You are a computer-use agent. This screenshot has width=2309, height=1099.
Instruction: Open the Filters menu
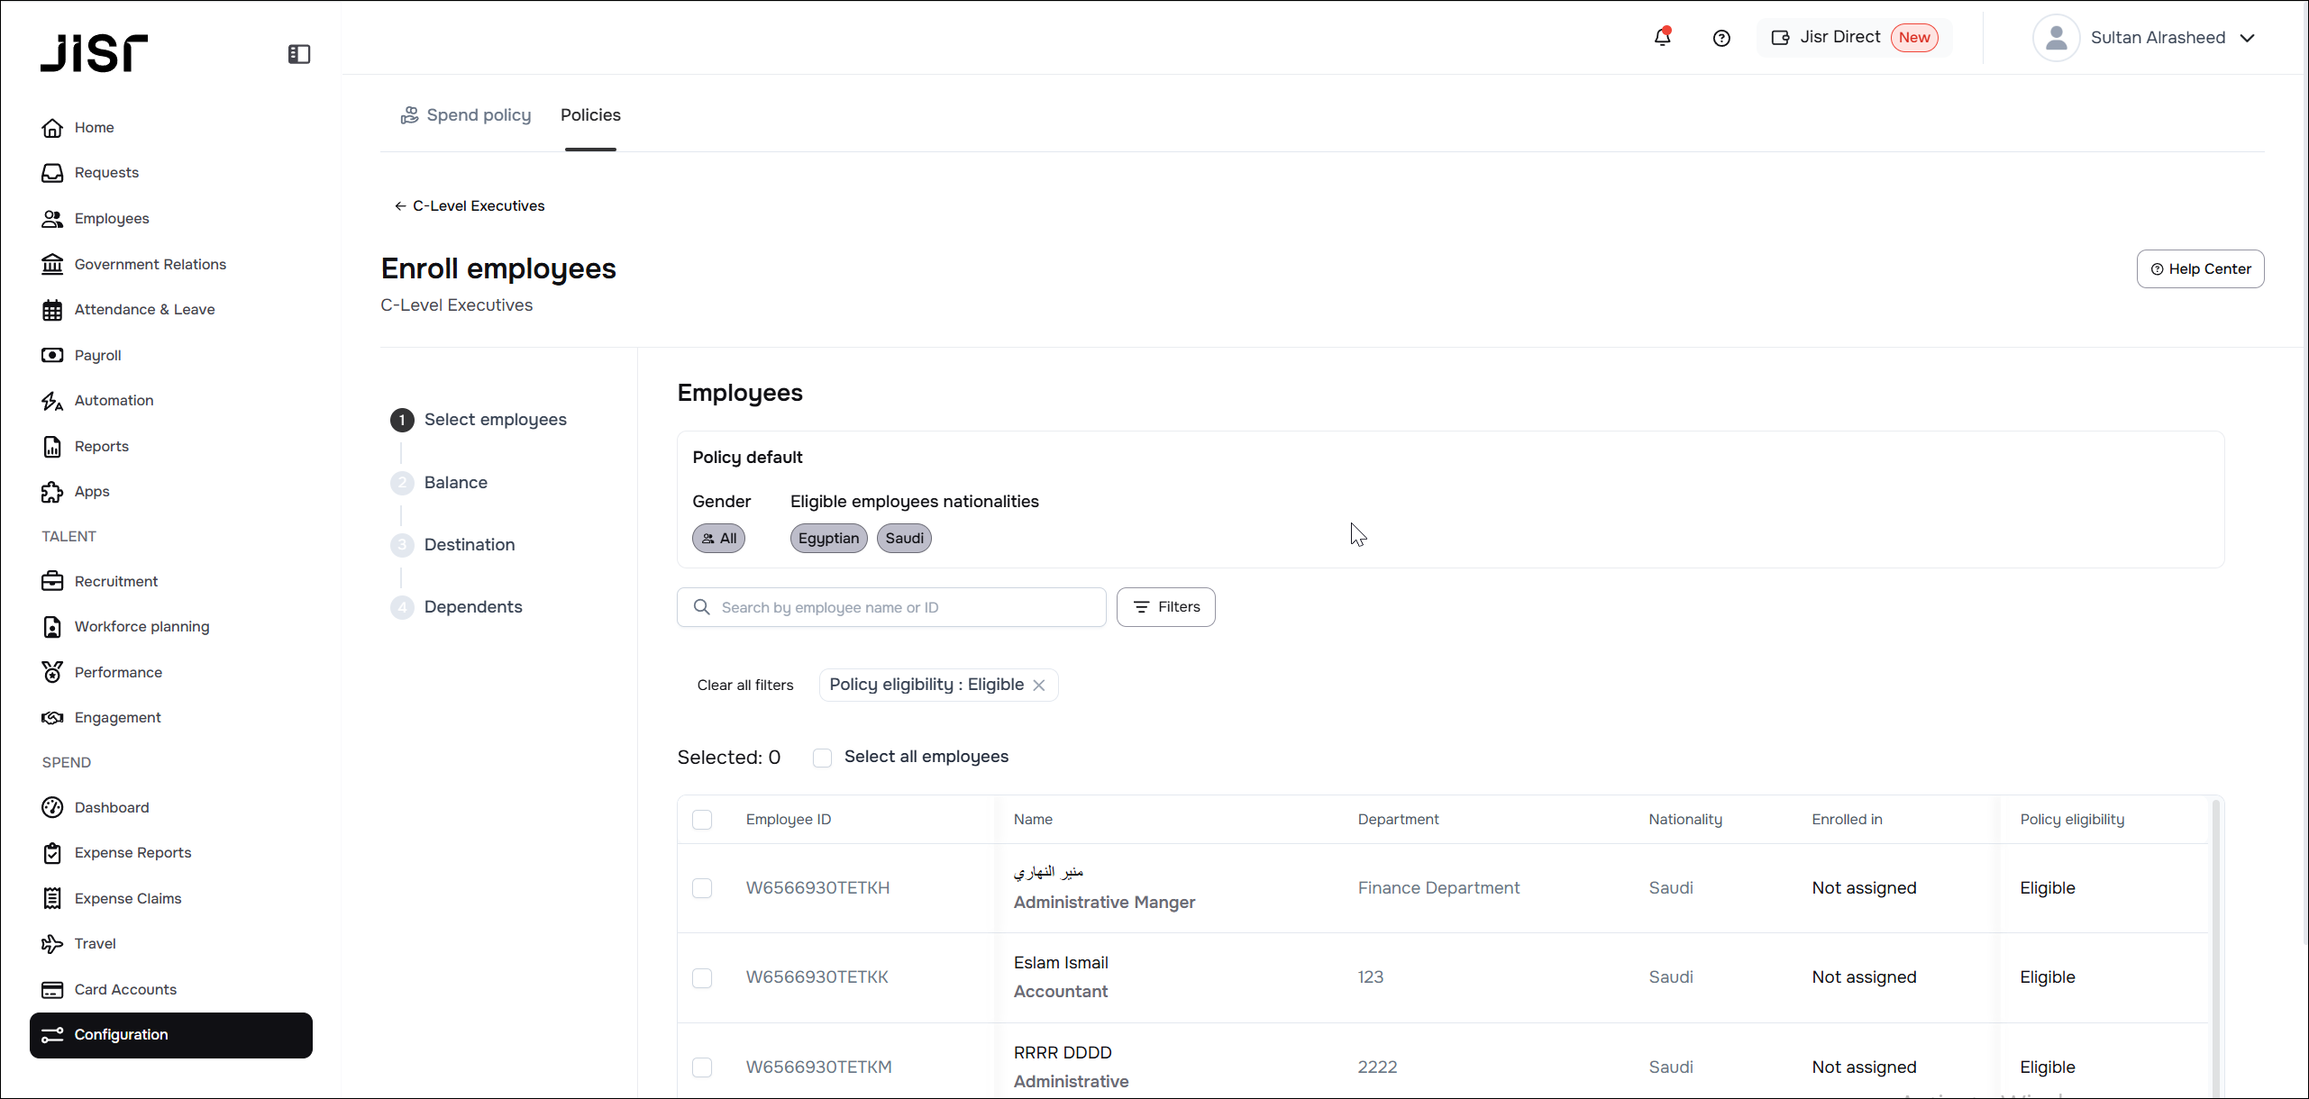(x=1165, y=607)
